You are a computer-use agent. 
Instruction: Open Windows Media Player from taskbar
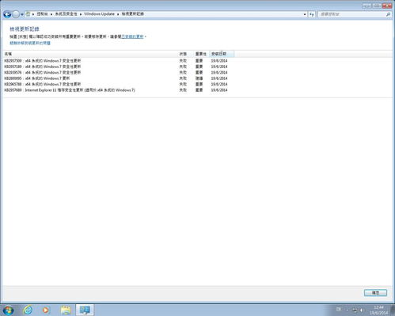(46, 310)
